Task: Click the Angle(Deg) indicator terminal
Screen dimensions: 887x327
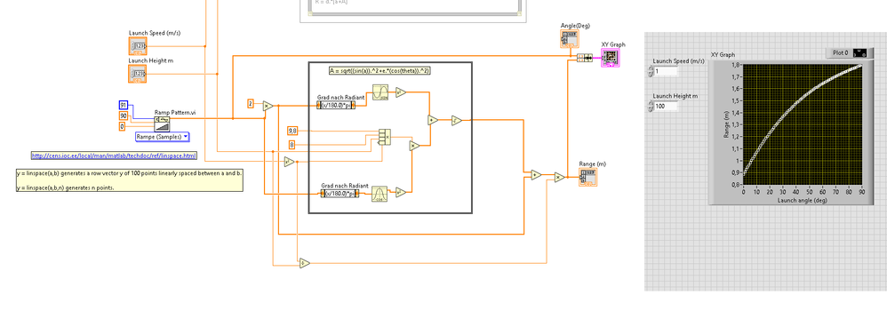Action: click(x=570, y=38)
